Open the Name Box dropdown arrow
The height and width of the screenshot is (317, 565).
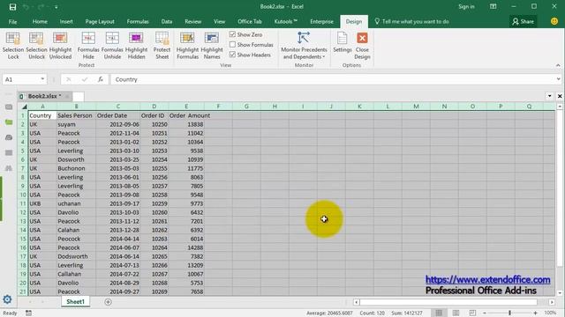(x=42, y=79)
